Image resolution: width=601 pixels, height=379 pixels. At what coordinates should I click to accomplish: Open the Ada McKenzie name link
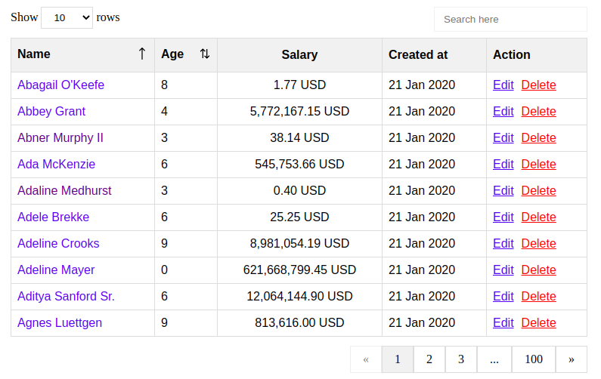(56, 165)
